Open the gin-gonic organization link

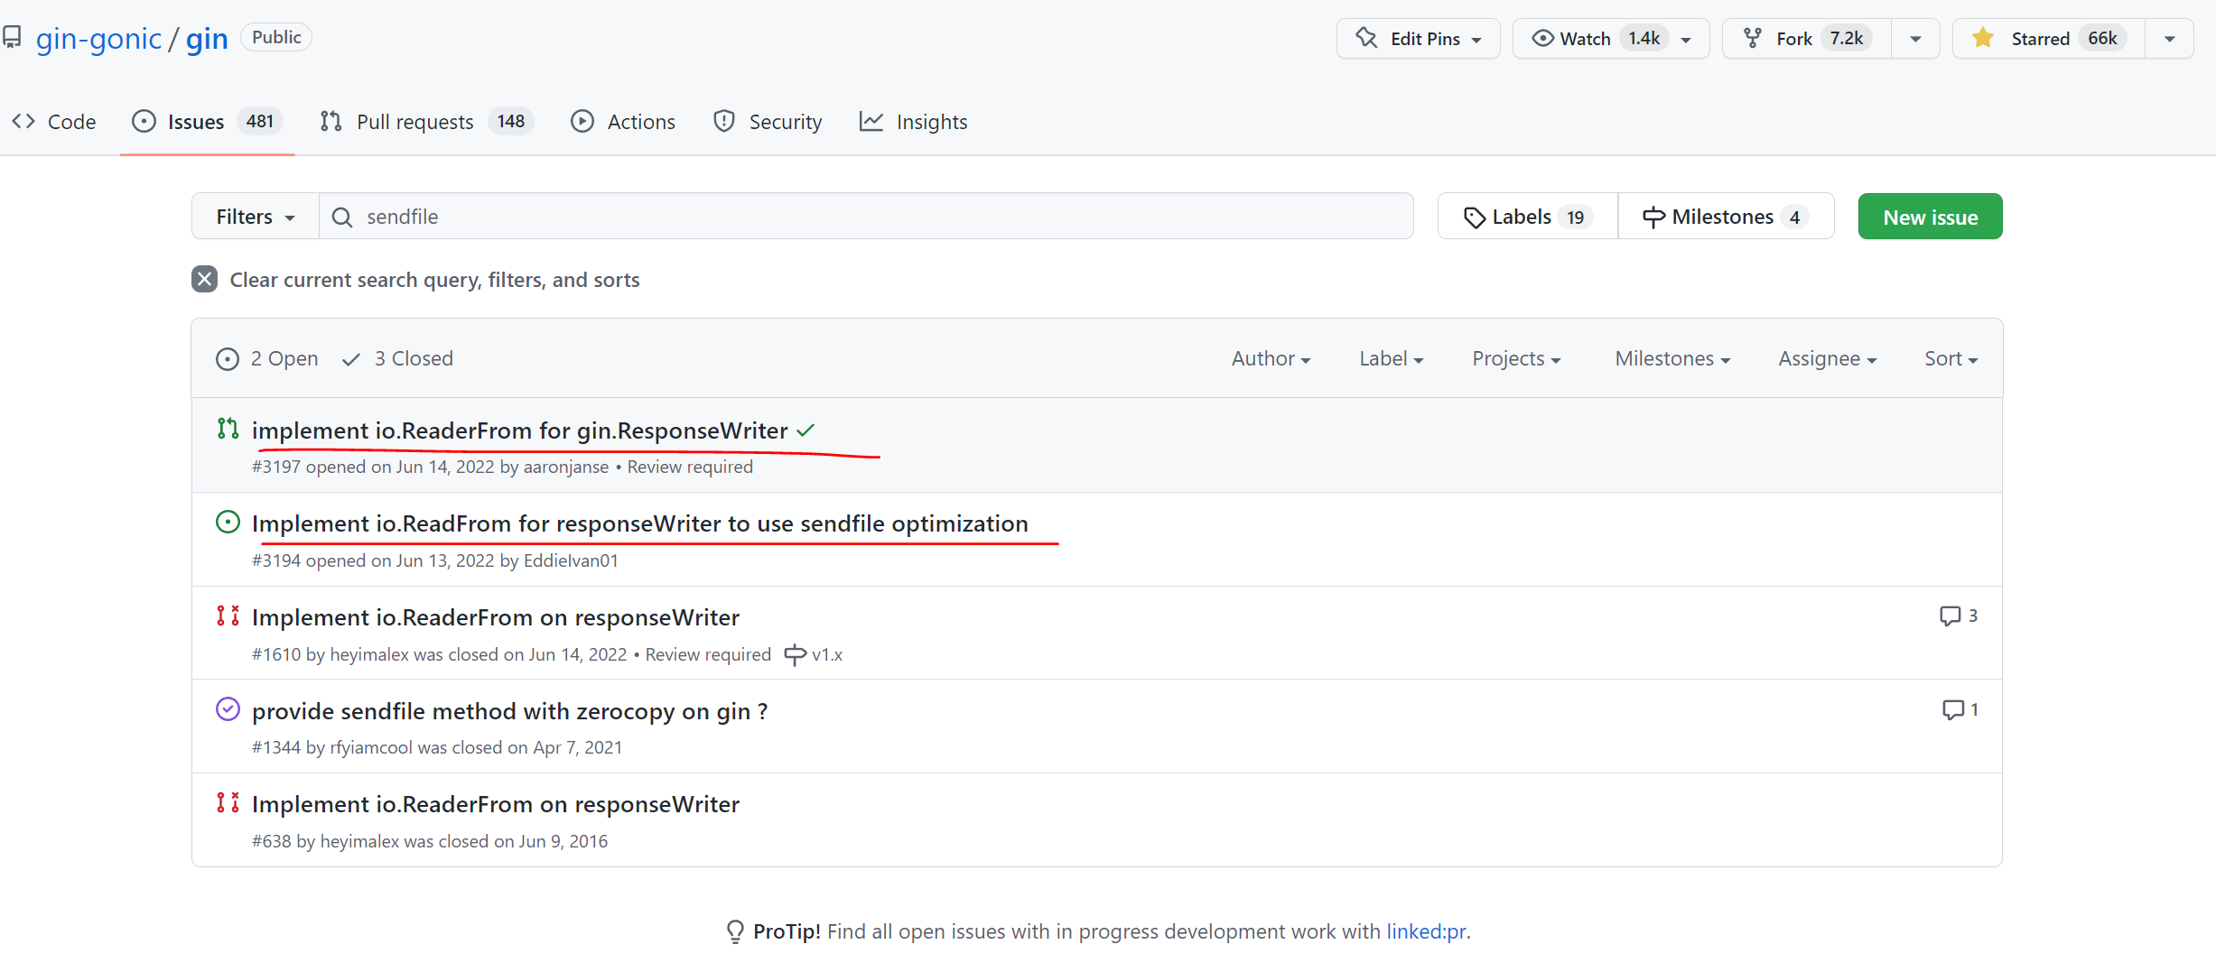[98, 39]
